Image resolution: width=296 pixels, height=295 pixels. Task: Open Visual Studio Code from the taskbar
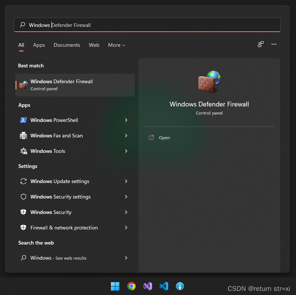point(164,286)
